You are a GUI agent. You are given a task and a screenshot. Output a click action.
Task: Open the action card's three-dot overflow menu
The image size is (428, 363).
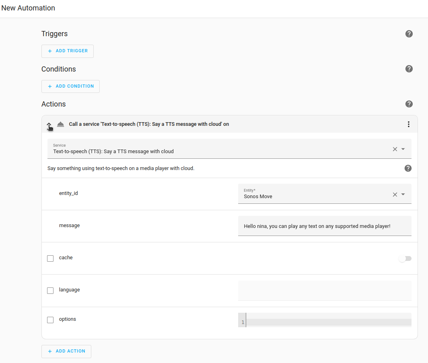point(409,124)
